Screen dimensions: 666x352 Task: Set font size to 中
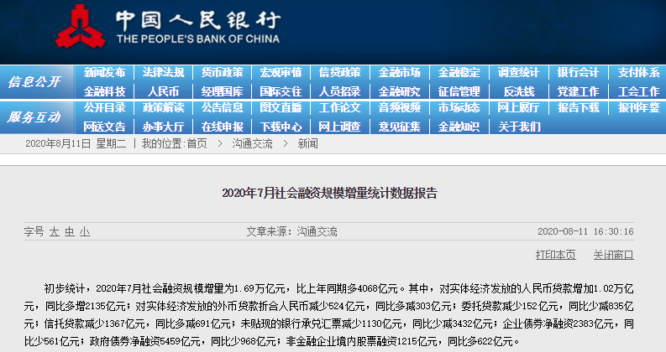70,231
